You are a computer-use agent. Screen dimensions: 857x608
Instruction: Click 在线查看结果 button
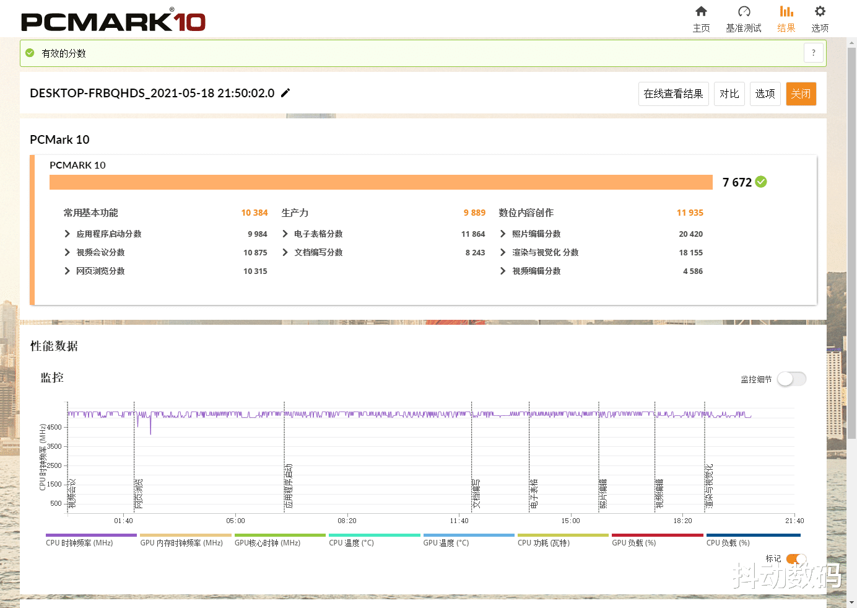pyautogui.click(x=674, y=94)
